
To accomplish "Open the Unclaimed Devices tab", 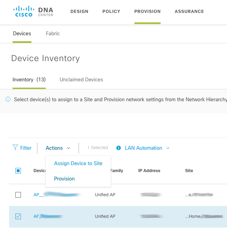I will 81,80.
